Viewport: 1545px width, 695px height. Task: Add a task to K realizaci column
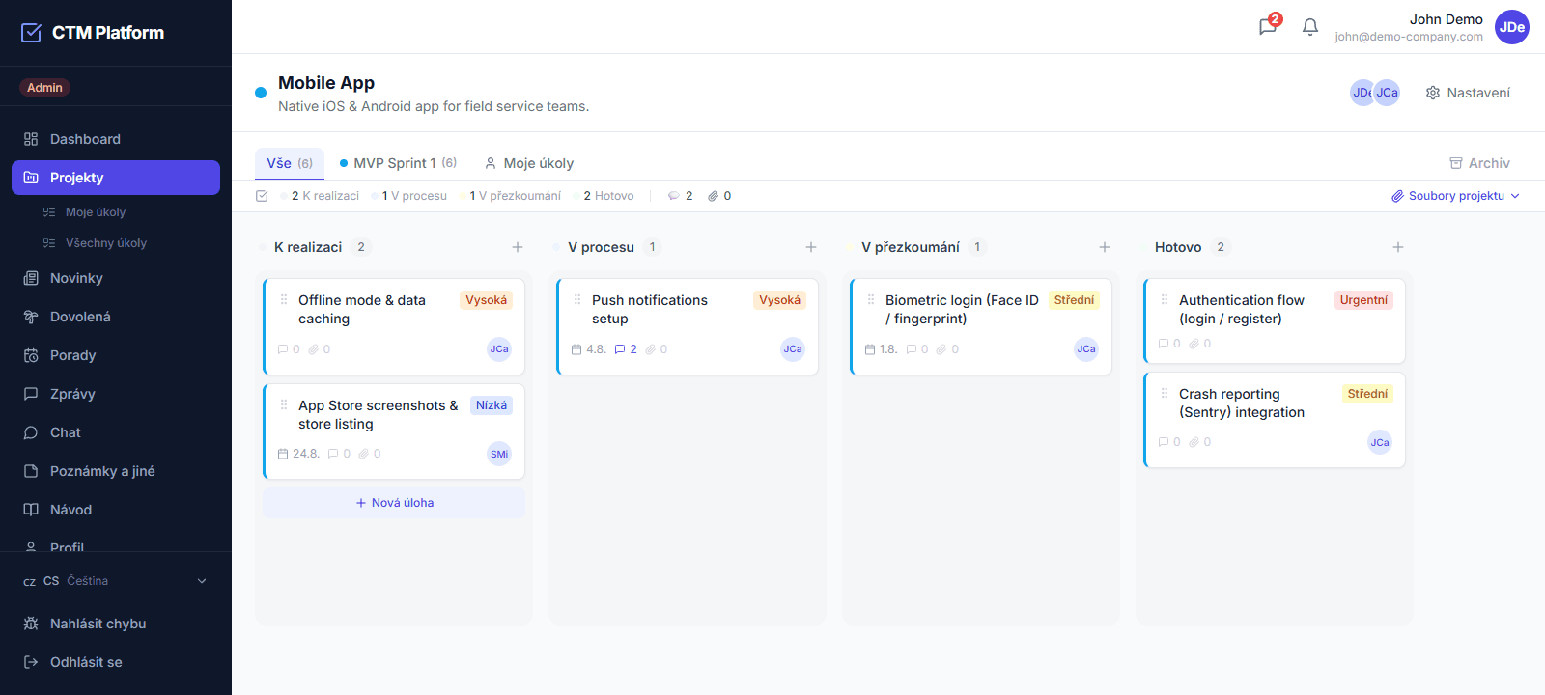point(518,247)
